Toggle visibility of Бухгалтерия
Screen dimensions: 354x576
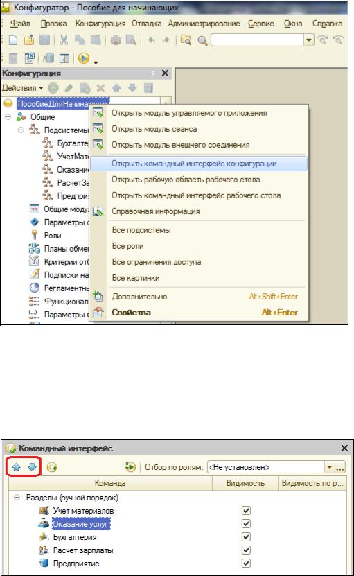tap(246, 536)
